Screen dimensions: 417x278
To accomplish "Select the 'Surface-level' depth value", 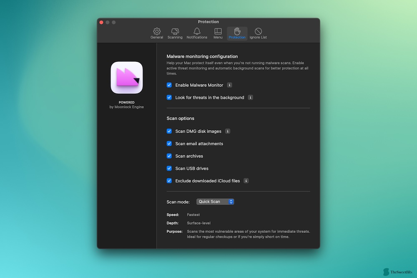I will coord(198,223).
